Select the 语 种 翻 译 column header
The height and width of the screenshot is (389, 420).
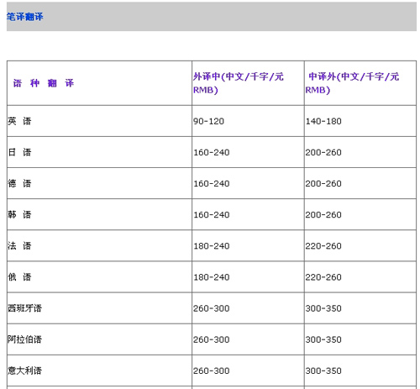[44, 83]
